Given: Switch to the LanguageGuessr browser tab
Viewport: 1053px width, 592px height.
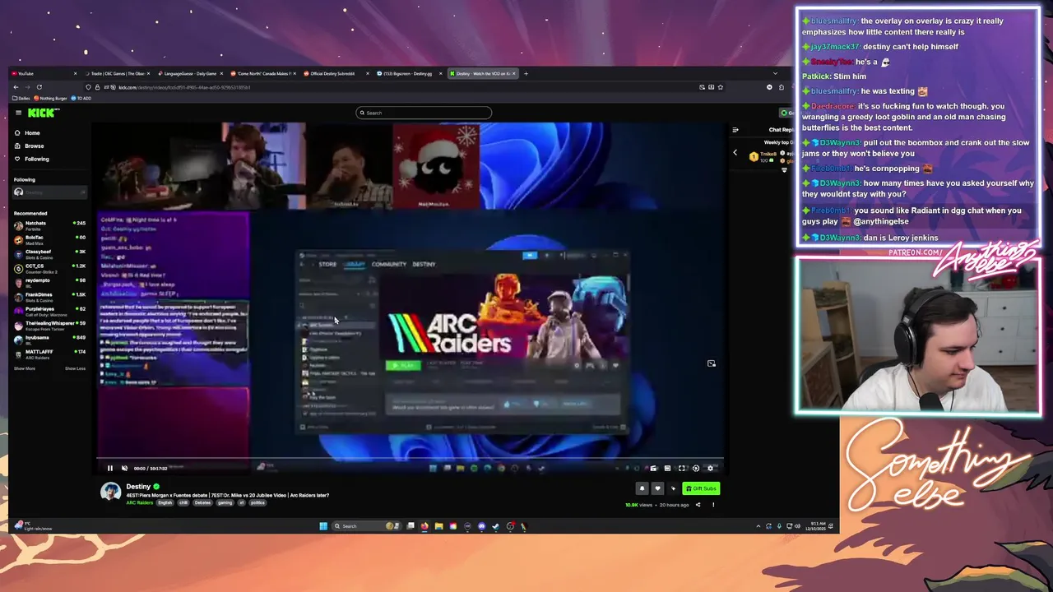Looking at the screenshot, I should click(189, 73).
